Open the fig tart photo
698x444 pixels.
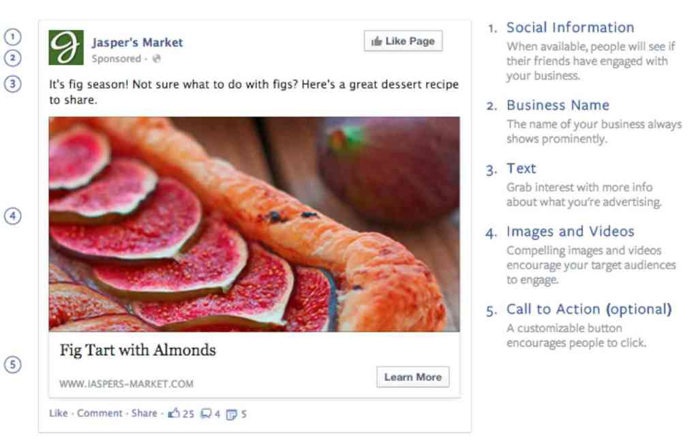pos(254,224)
